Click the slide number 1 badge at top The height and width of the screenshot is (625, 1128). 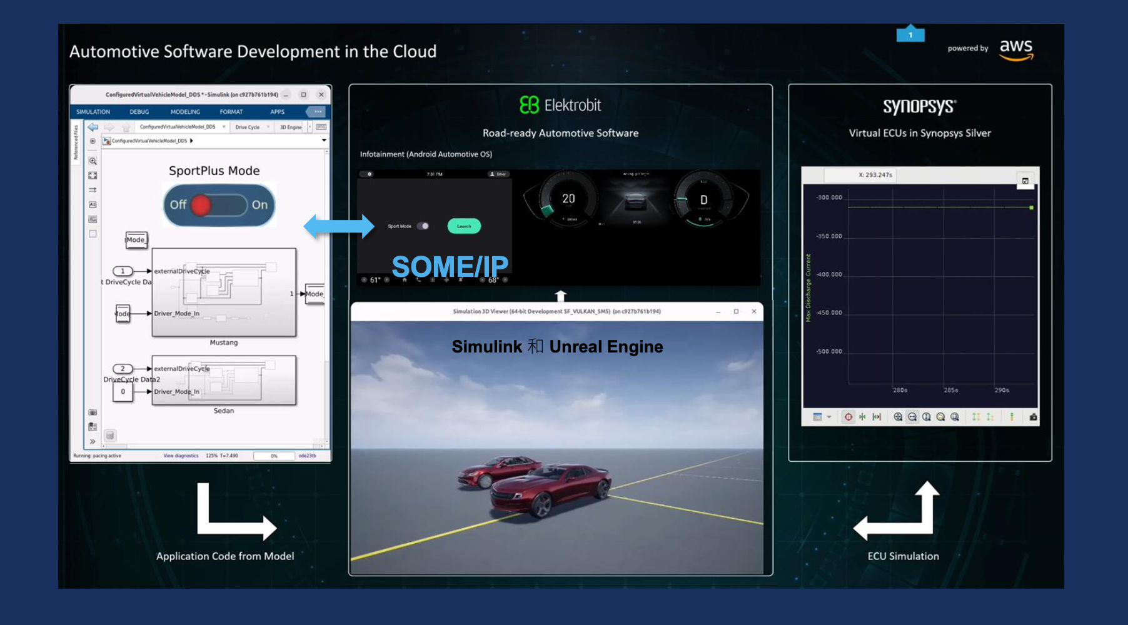pos(910,34)
